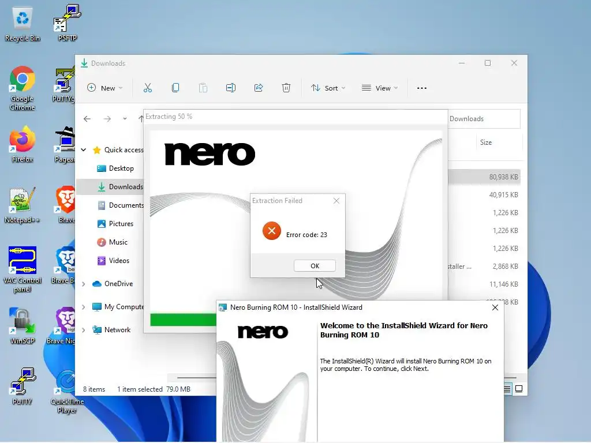The height and width of the screenshot is (443, 591).
Task: Go back with the back arrow
Action: [87, 119]
